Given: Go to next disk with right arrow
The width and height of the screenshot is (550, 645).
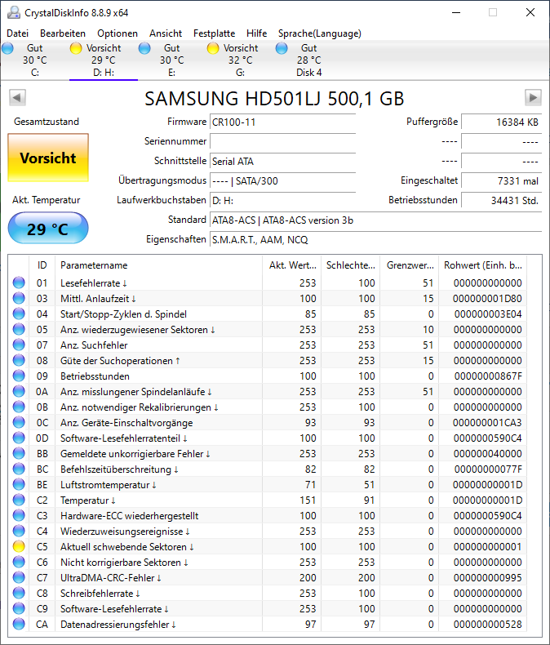Looking at the screenshot, I should pos(533,98).
